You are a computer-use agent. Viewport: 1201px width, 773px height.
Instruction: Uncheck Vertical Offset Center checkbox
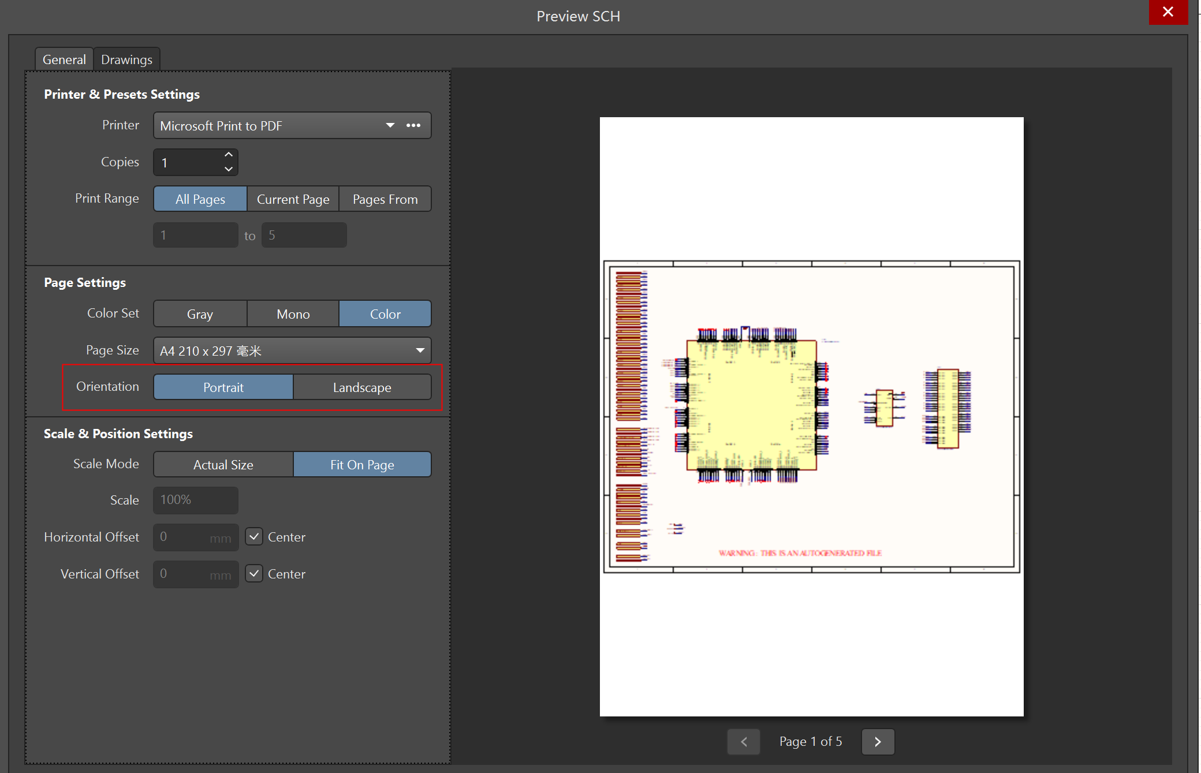pyautogui.click(x=254, y=574)
